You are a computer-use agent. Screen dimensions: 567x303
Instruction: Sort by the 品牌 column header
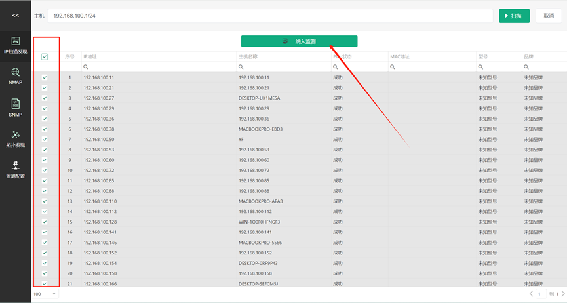528,57
